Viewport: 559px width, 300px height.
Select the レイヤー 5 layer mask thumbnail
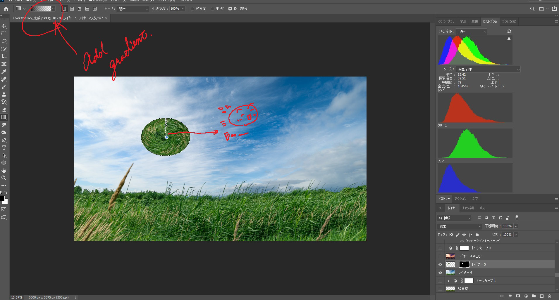(x=464, y=264)
